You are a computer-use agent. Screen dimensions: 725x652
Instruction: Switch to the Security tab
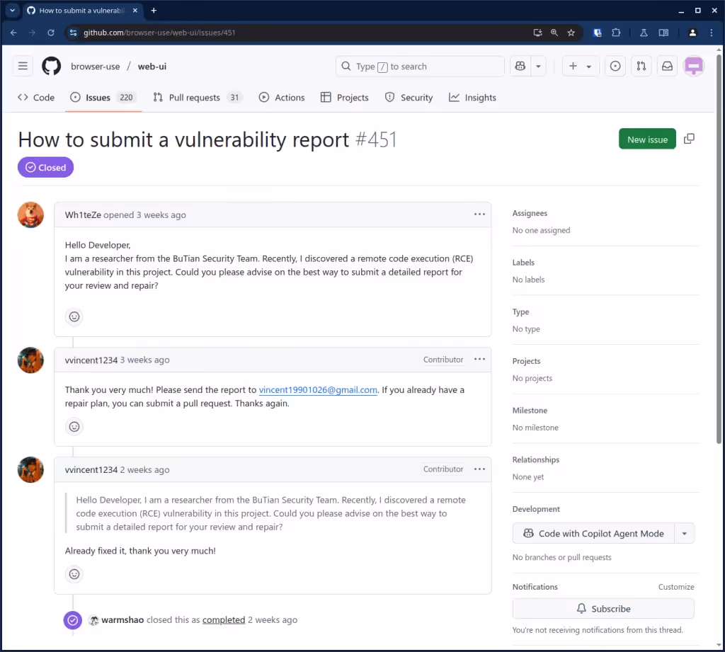pyautogui.click(x=409, y=97)
